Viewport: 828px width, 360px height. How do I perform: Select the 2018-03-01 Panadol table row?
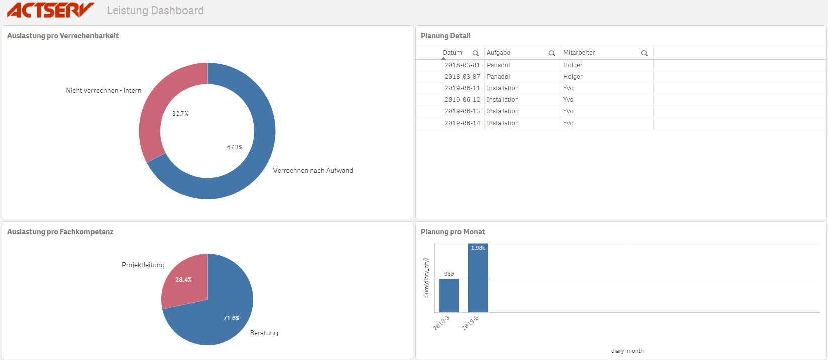click(498, 65)
